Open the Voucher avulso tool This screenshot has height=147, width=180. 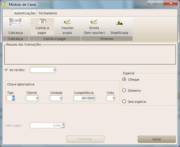[67, 26]
